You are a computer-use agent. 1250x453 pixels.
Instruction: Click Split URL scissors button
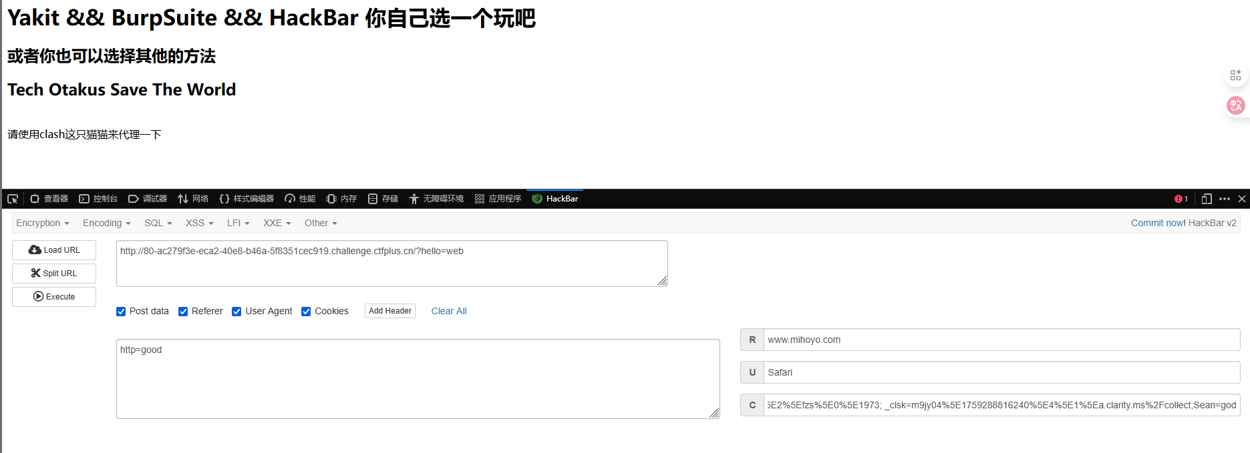pyautogui.click(x=54, y=274)
